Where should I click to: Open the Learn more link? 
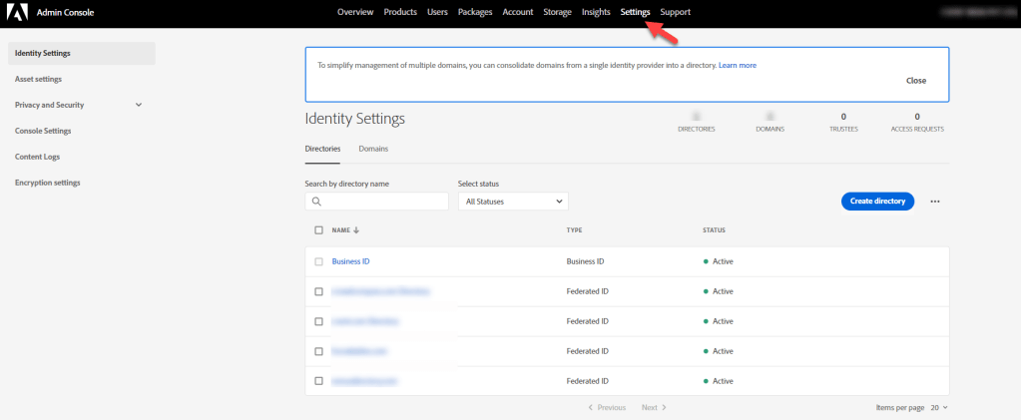[x=738, y=65]
